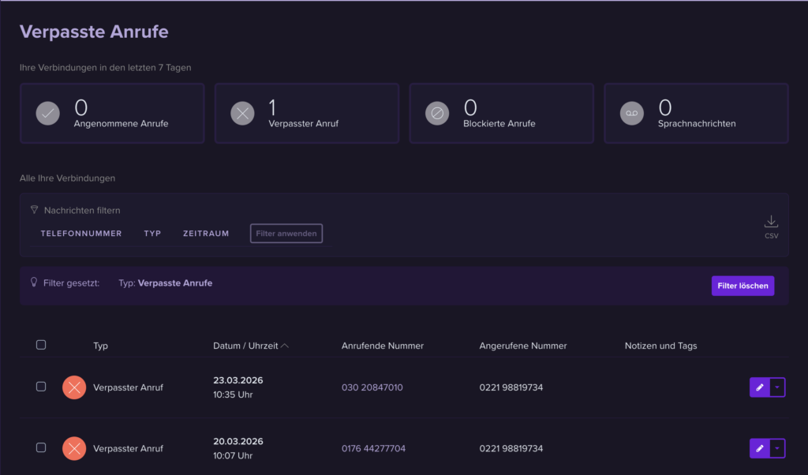Click the blocked icon for Blockierte Anrufe
This screenshot has height=475, width=808.
click(x=436, y=114)
